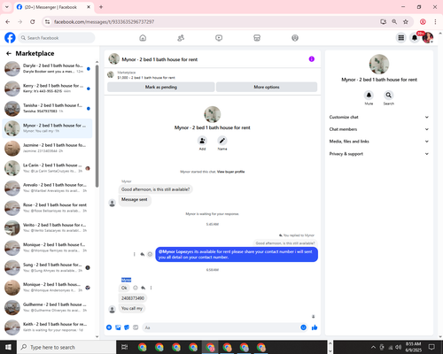Image resolution: width=443 pixels, height=354 pixels.
Task: Click Name edit pencil icon
Action: (222, 141)
